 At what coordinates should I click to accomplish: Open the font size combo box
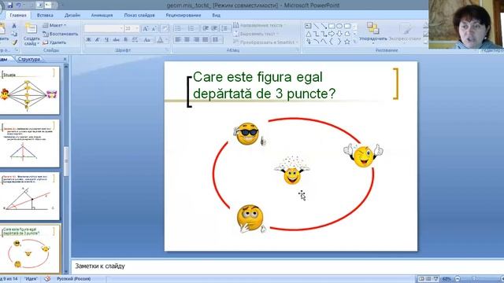[132, 28]
